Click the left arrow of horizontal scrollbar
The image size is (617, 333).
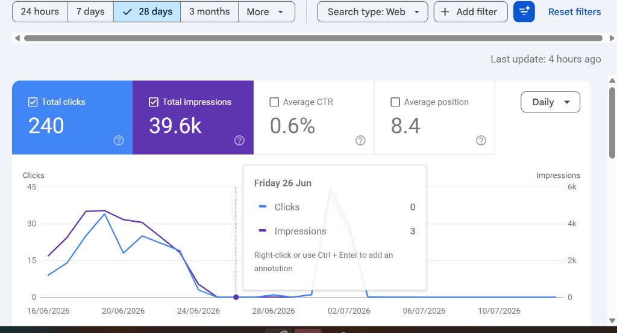(x=17, y=38)
